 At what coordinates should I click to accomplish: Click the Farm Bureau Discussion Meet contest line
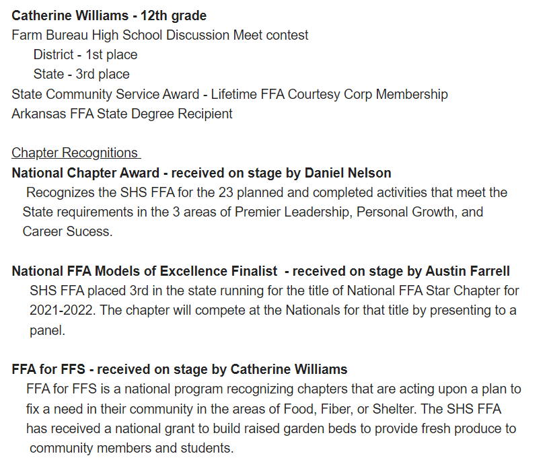(x=159, y=35)
